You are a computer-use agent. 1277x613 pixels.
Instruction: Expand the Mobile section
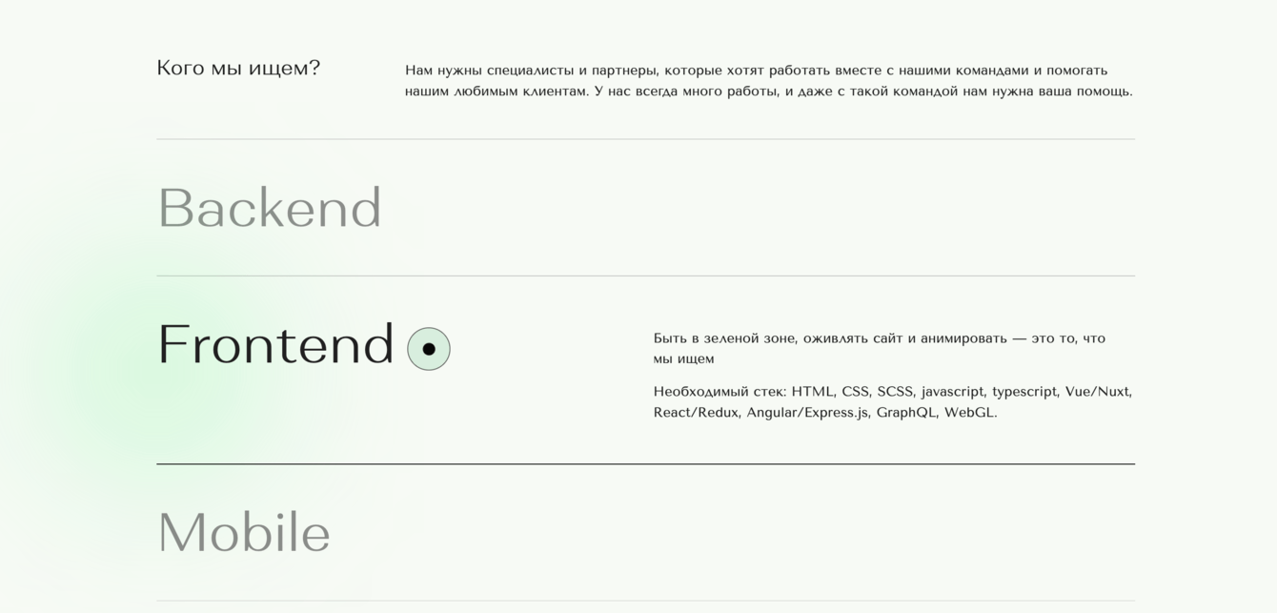point(244,532)
